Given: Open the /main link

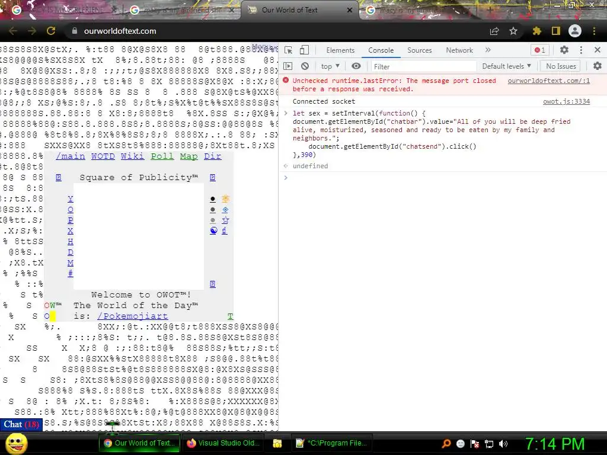Looking at the screenshot, I should coord(71,156).
